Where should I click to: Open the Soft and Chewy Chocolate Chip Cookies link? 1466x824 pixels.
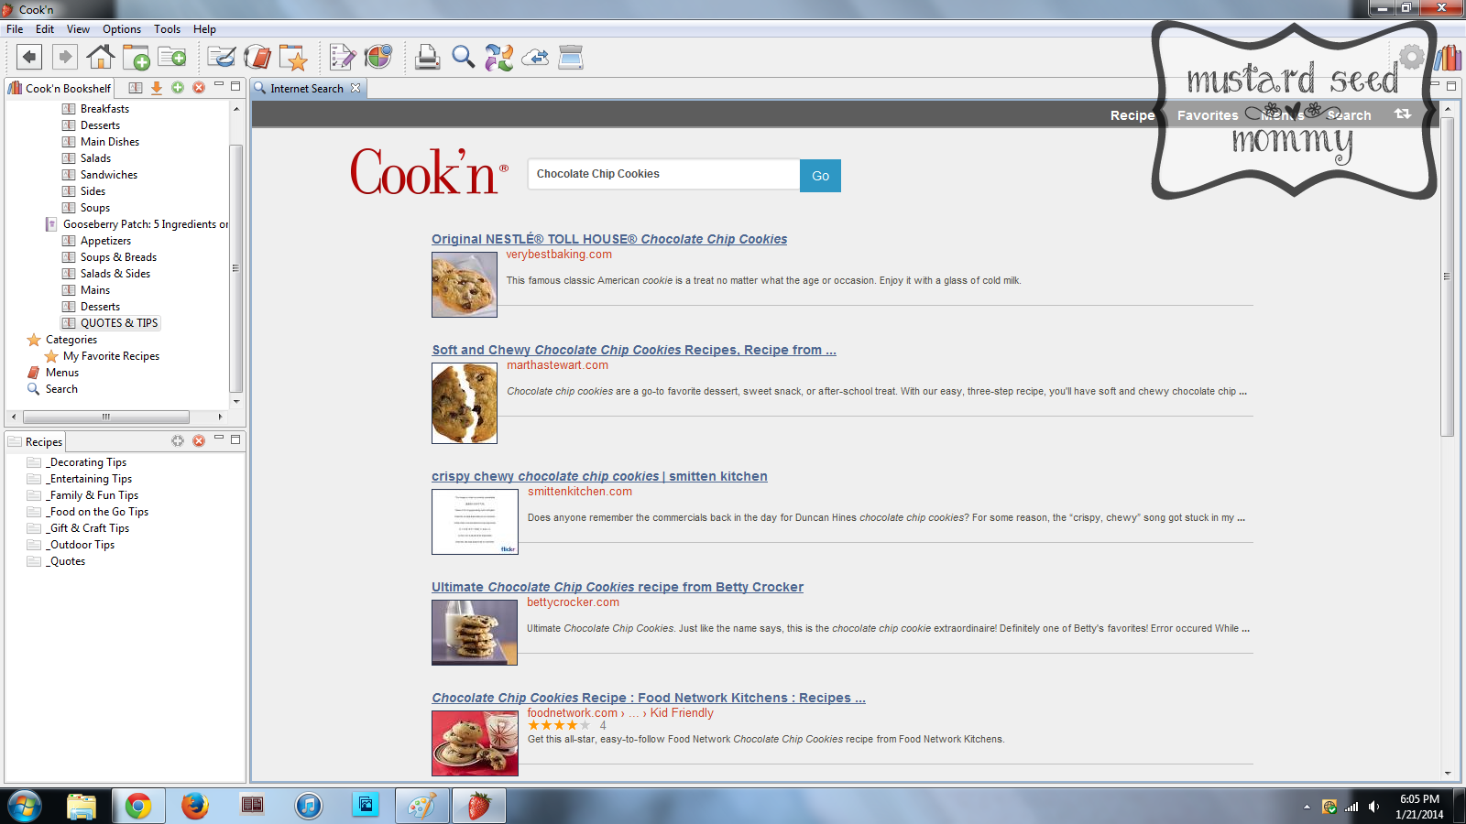(634, 350)
